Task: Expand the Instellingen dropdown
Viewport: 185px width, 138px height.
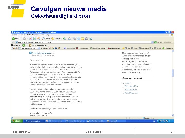Action: pyautogui.click(x=172, y=48)
